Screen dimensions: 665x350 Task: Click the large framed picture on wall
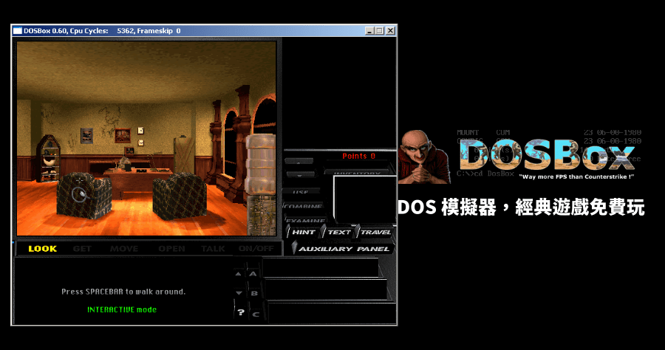coord(123,136)
